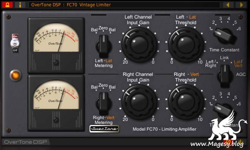Click the "10" mark on Right-Vert Threshold
Screen dimensions: 250x150
(x=200, y=119)
